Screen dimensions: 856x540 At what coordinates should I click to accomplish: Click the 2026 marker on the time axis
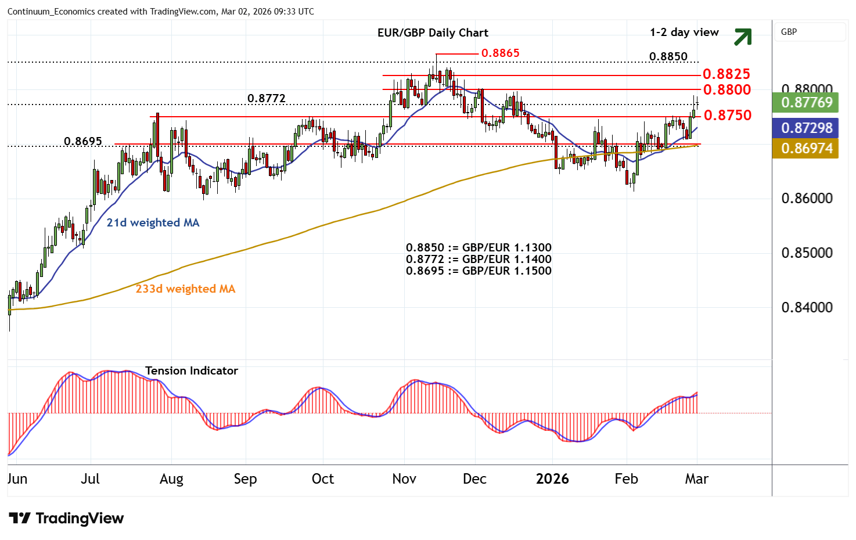552,479
